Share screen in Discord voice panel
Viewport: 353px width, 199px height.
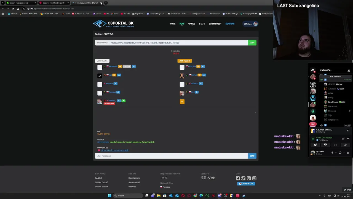(x=325, y=145)
